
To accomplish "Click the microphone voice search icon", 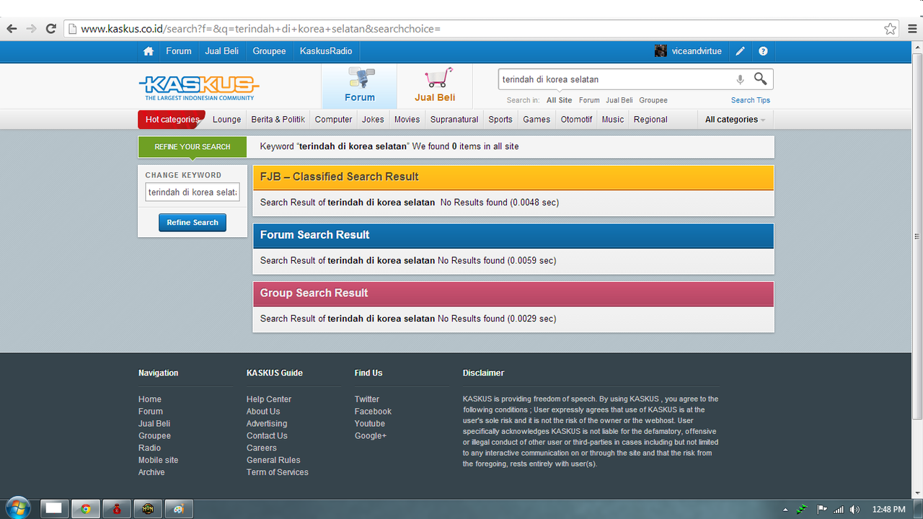I will coord(740,79).
